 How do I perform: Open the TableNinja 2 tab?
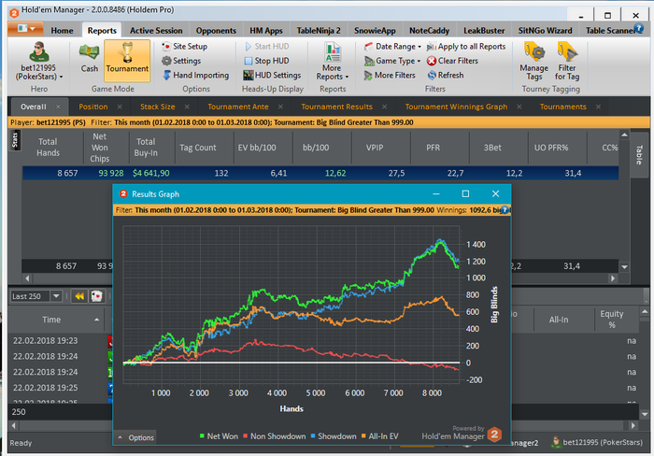click(x=319, y=31)
